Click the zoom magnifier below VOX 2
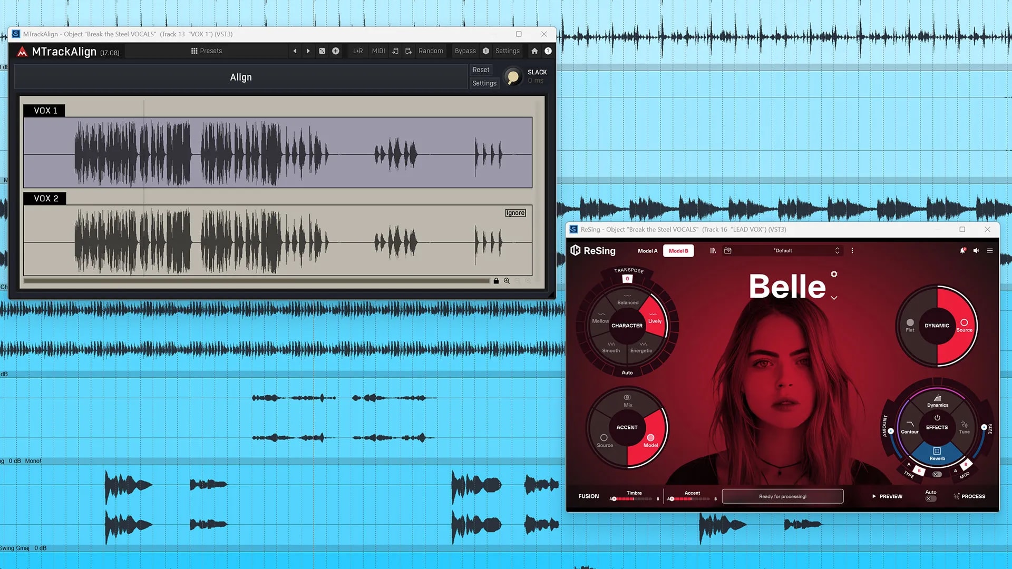Screen dimensions: 1012x569 tap(507, 281)
